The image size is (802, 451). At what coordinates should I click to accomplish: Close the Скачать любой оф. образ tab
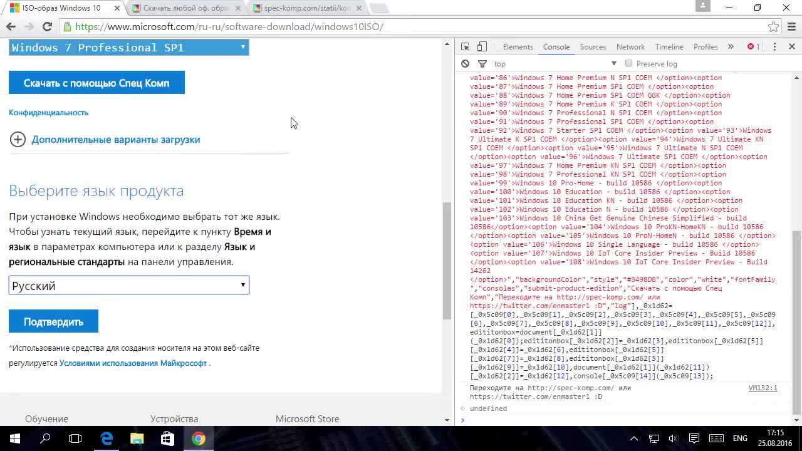pyautogui.click(x=238, y=8)
